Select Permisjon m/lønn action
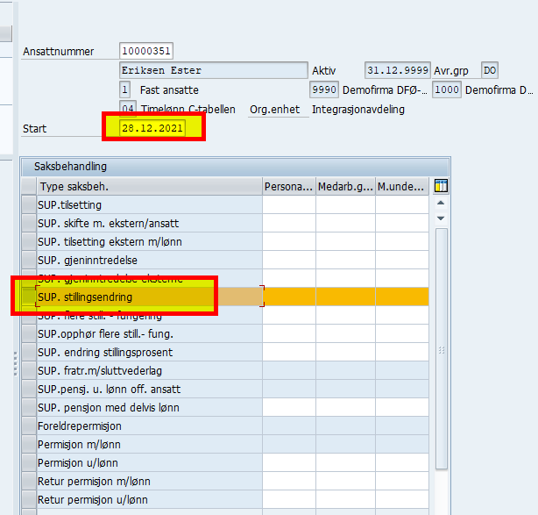Viewport: 538px width, 515px height. (79, 445)
